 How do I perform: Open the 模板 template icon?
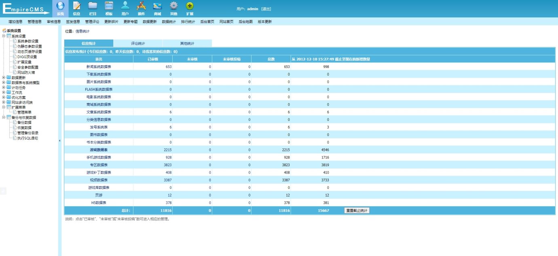(x=109, y=6)
